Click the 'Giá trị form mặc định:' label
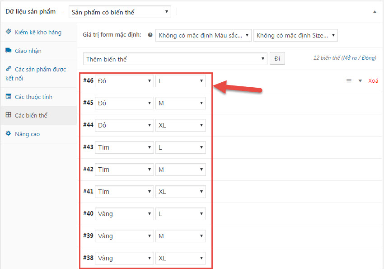 point(112,35)
